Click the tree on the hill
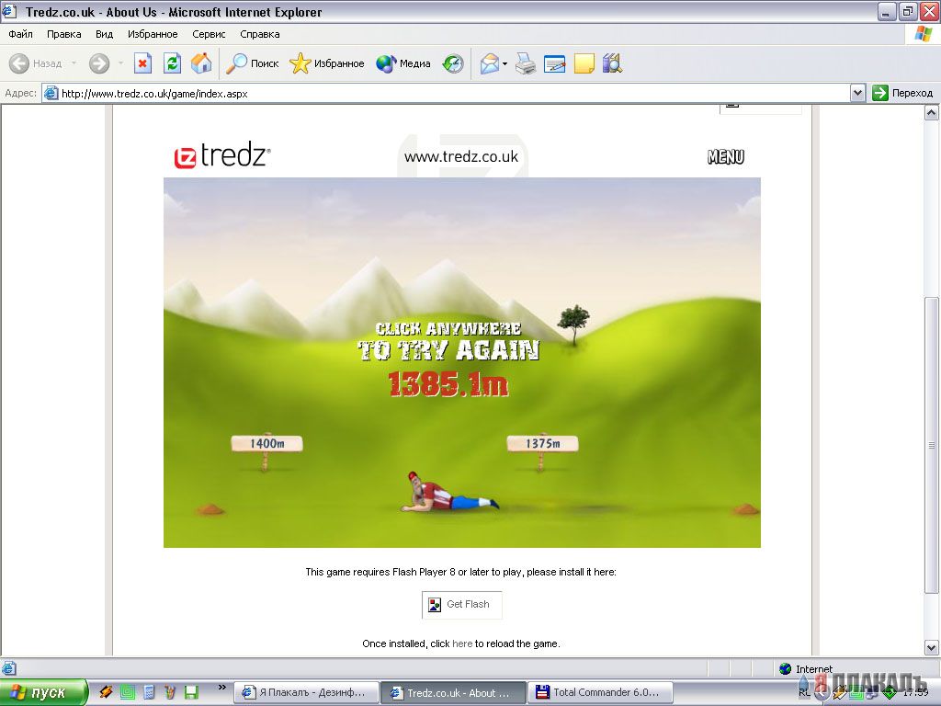This screenshot has width=941, height=706. 573,325
